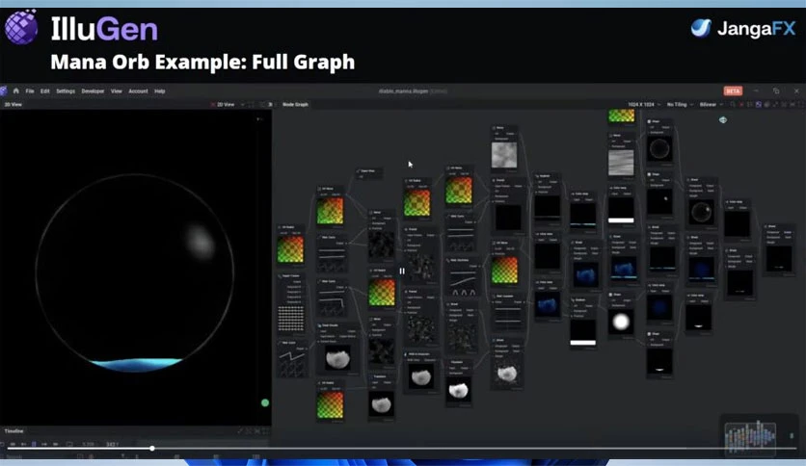Open the No Tiling dropdown
806x466 pixels.
(680, 104)
